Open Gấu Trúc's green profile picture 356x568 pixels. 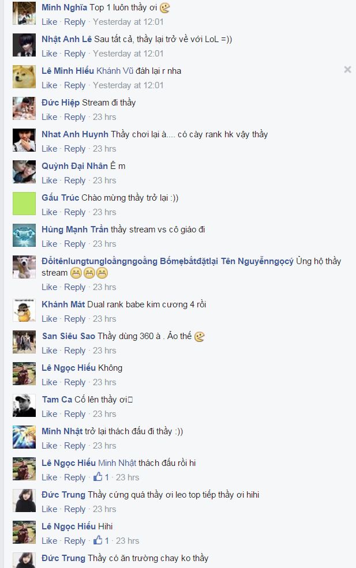[x=24, y=204]
